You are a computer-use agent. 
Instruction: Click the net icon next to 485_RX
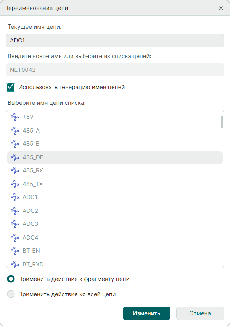click(x=15, y=170)
